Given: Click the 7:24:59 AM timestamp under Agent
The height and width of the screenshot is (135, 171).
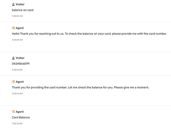Looking at the screenshot, I should coord(17,40).
